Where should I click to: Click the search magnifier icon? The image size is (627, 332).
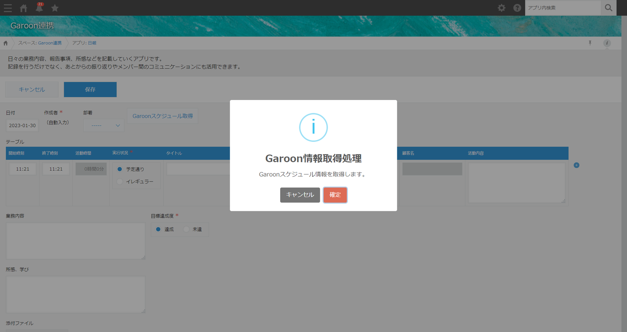609,8
